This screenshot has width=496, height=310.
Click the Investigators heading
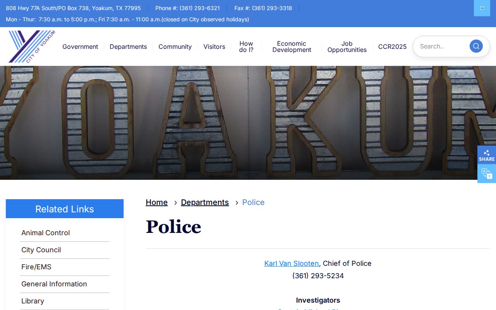point(318,300)
